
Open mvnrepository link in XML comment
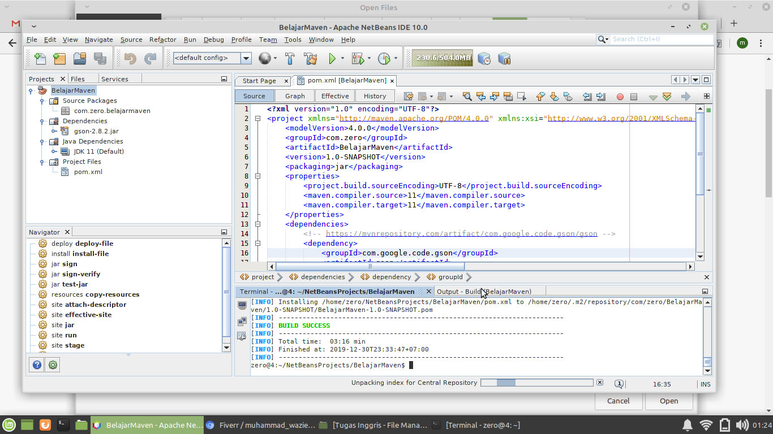pyautogui.click(x=461, y=233)
